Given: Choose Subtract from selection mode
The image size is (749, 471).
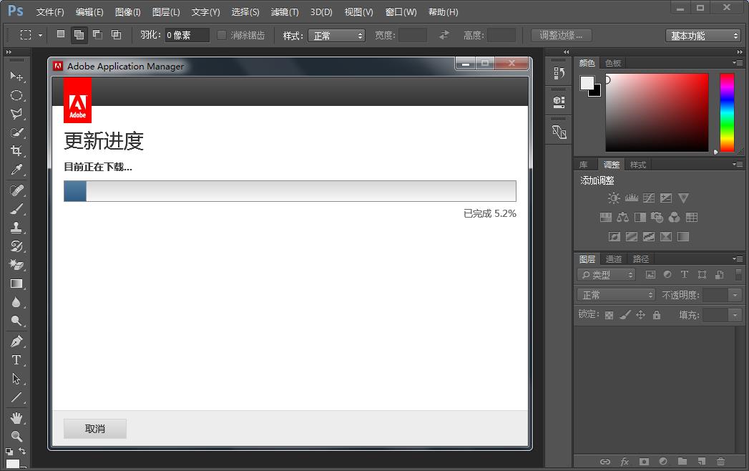Looking at the screenshot, I should coord(97,34).
